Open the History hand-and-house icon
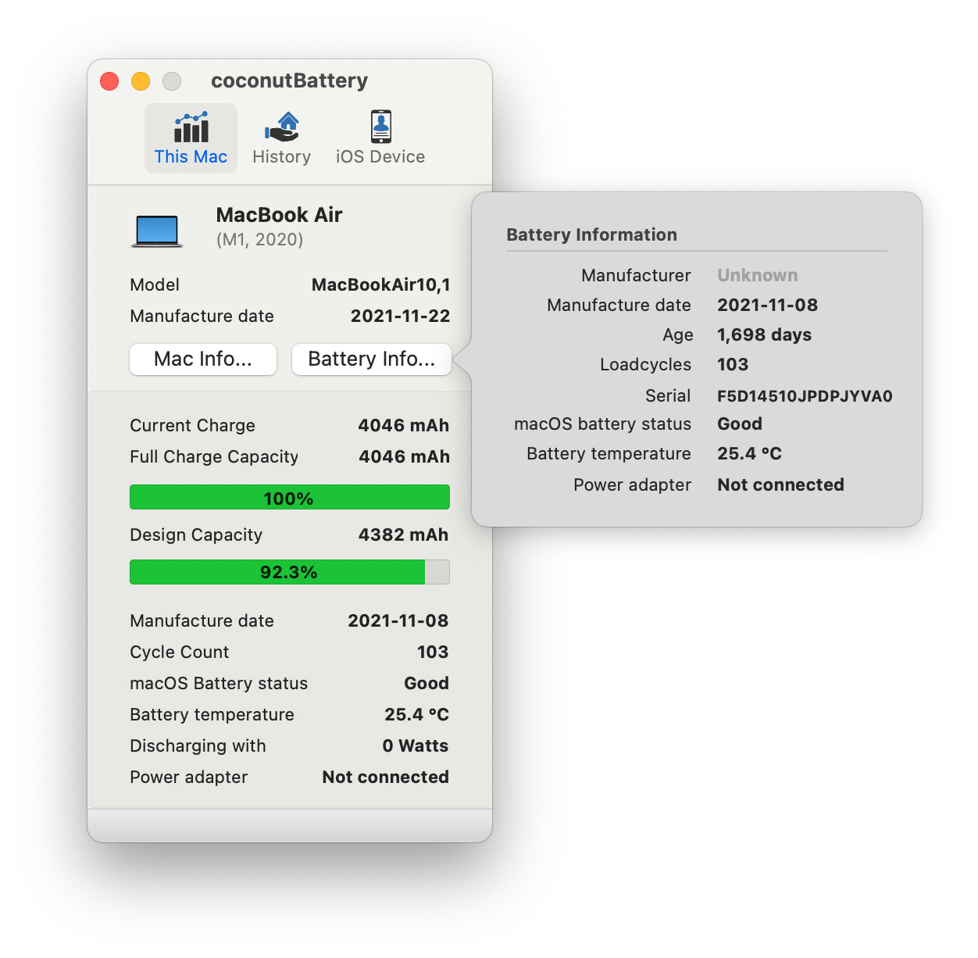Viewport: 978px width, 958px height. pos(282,127)
